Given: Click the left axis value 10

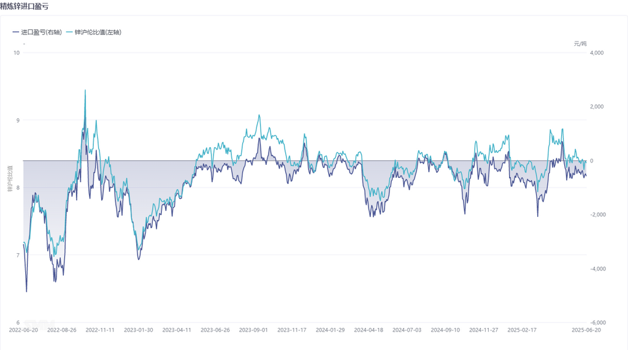Looking at the screenshot, I should 17,53.
